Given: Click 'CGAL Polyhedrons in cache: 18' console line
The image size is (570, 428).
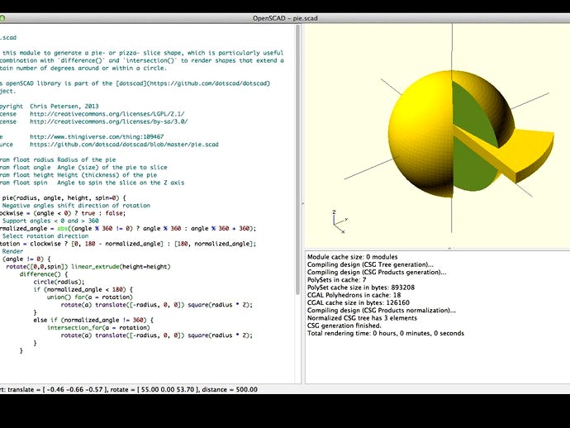Looking at the screenshot, I should (354, 295).
